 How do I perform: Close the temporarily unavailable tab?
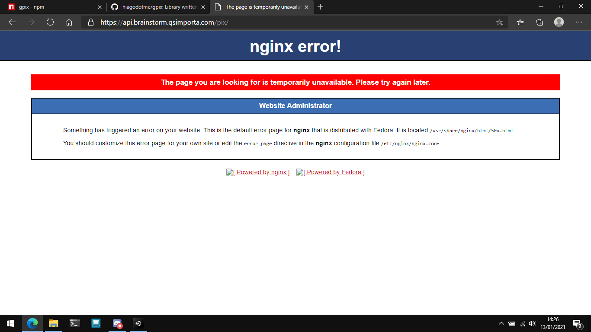[306, 7]
